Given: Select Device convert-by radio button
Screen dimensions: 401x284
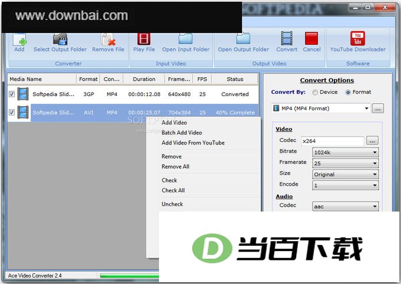Looking at the screenshot, I should 315,93.
